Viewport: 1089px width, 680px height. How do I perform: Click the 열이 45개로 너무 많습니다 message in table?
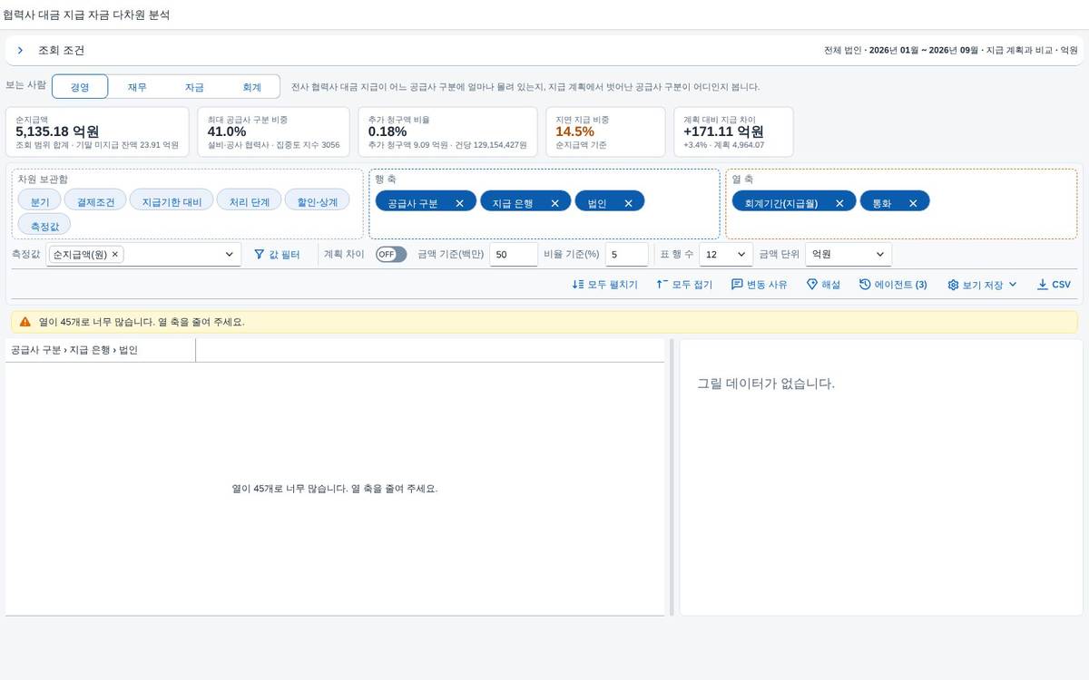tap(335, 489)
